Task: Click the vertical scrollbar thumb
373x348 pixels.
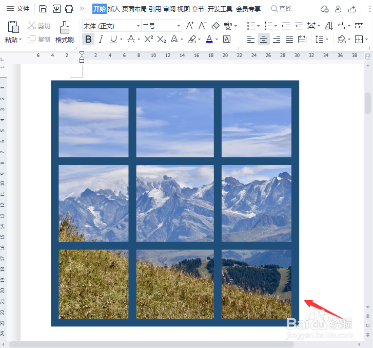Action: tap(368, 103)
